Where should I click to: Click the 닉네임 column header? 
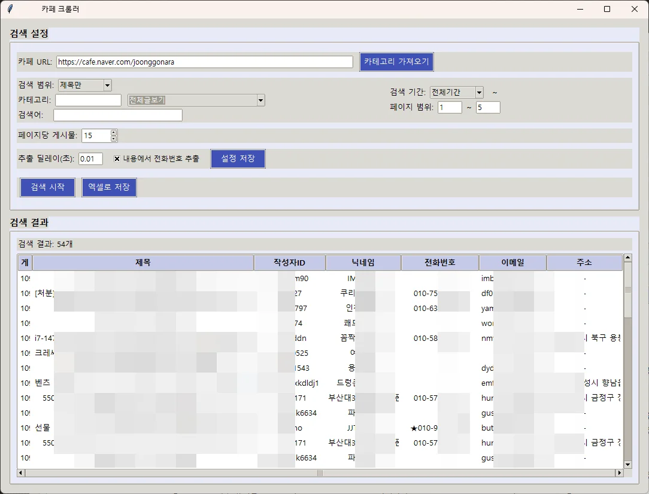(363, 263)
